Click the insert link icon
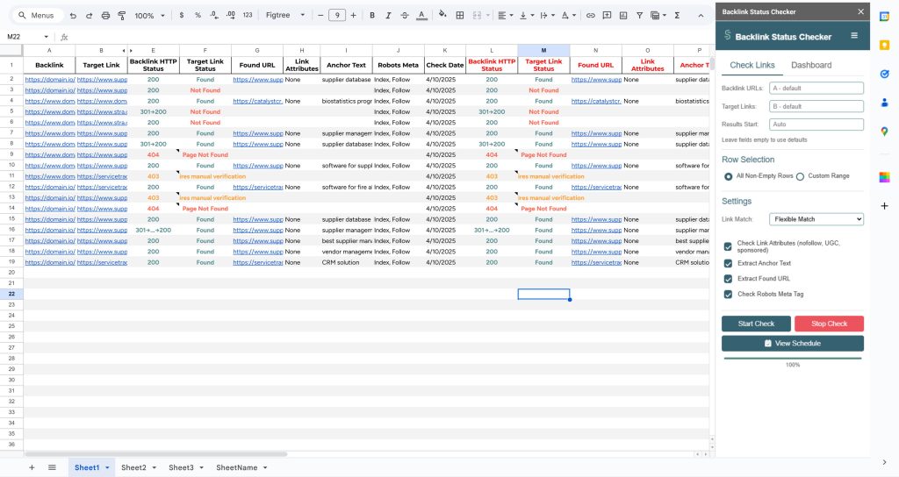Viewport: 899px width, 477px height. pos(591,16)
